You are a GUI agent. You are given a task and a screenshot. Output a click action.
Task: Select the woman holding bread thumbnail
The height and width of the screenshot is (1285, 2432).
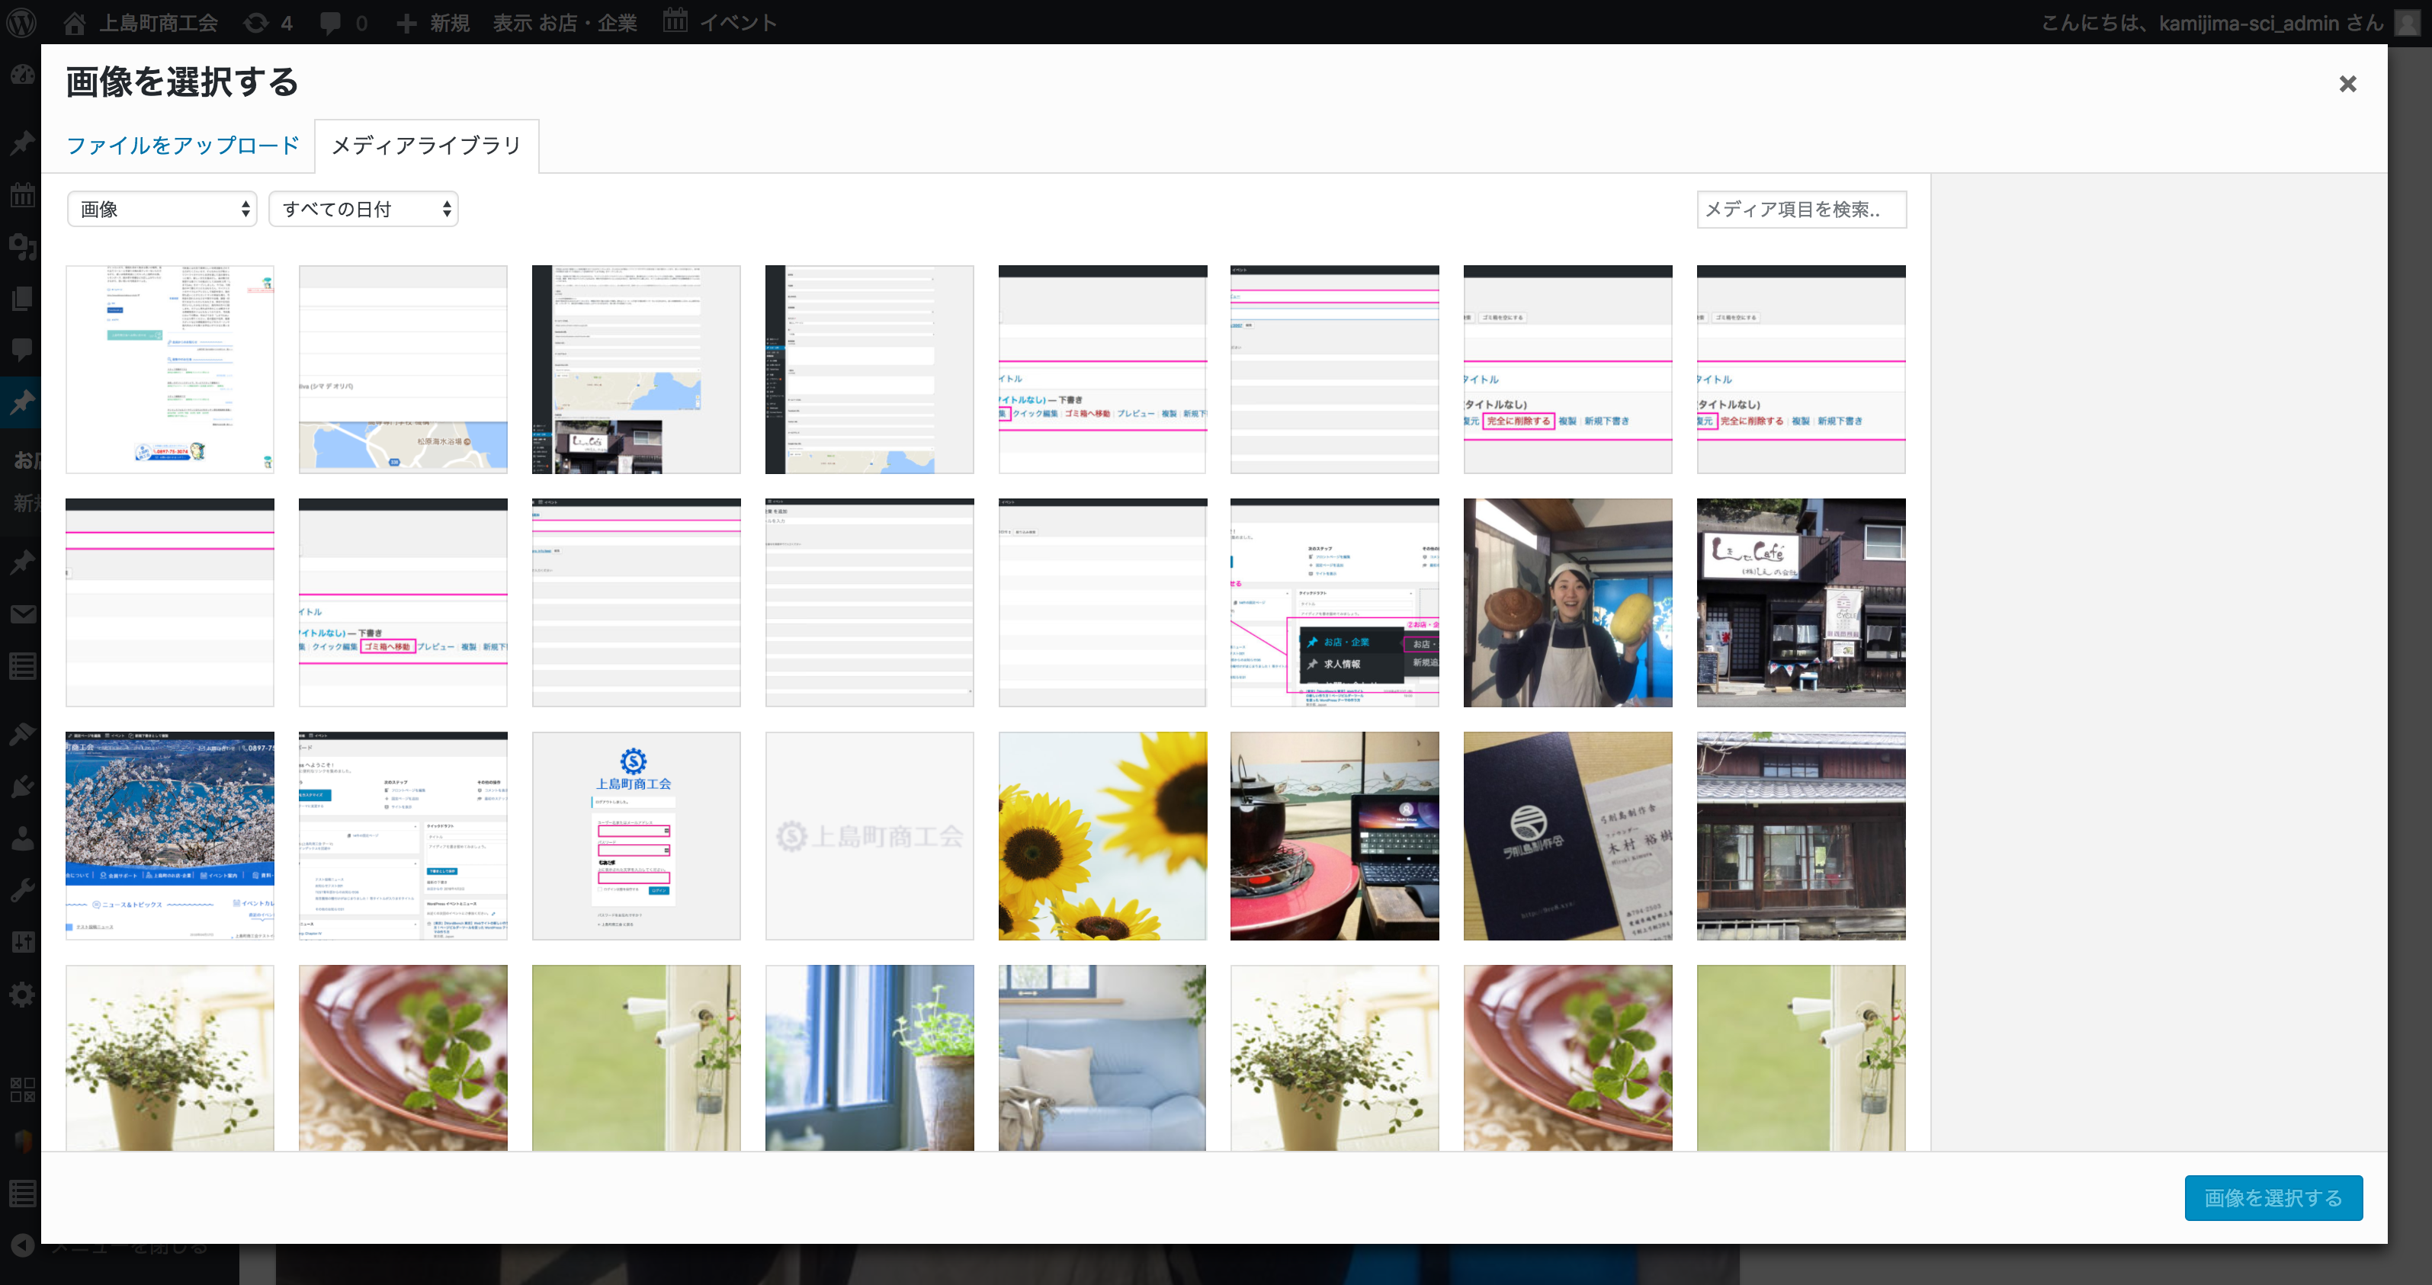point(1567,602)
